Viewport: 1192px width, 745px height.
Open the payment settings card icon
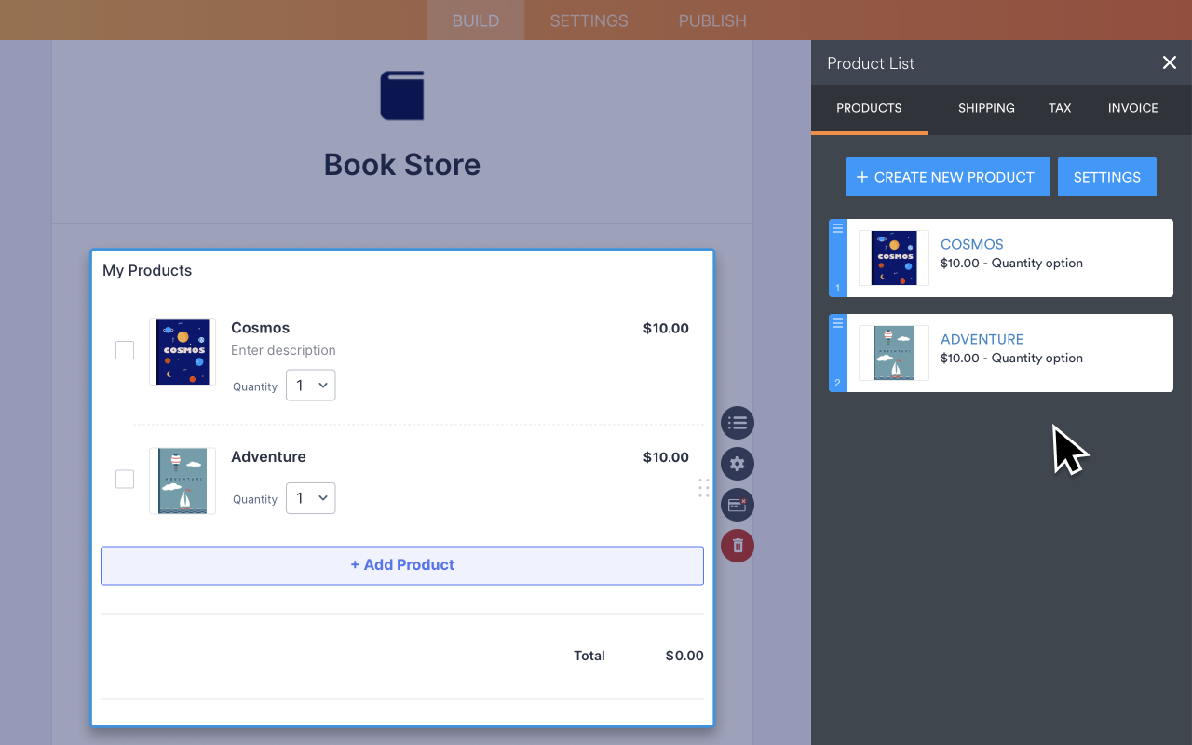737,505
